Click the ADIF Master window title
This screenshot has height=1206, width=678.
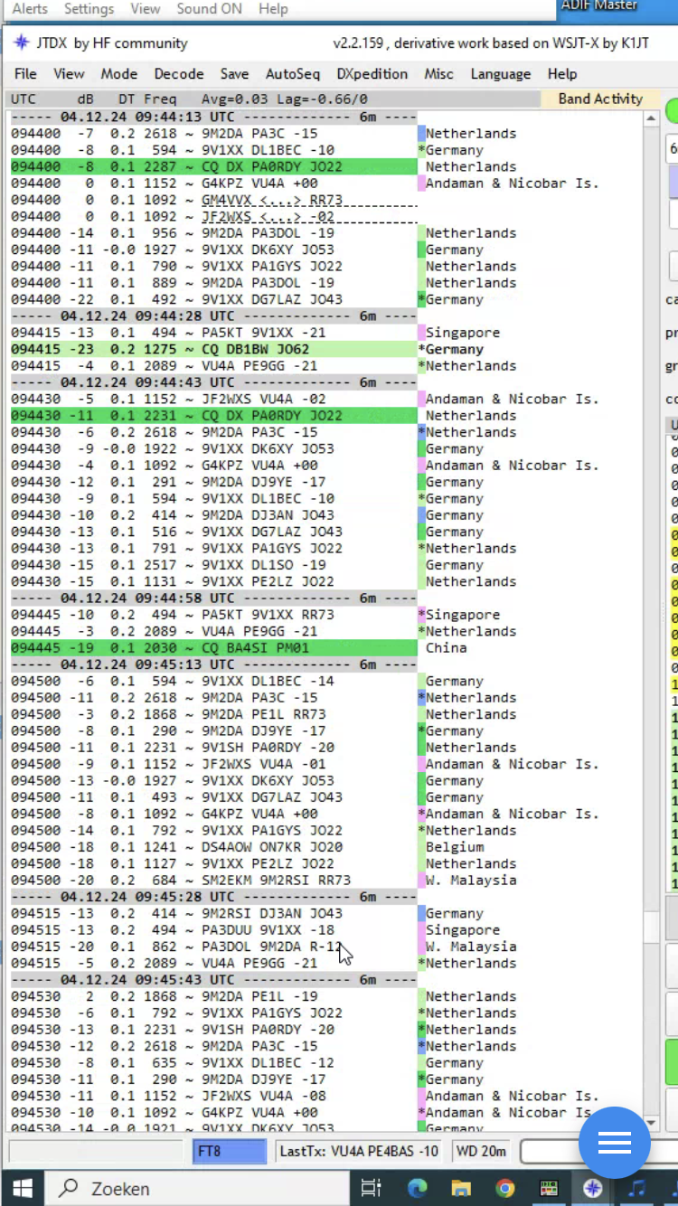point(599,6)
